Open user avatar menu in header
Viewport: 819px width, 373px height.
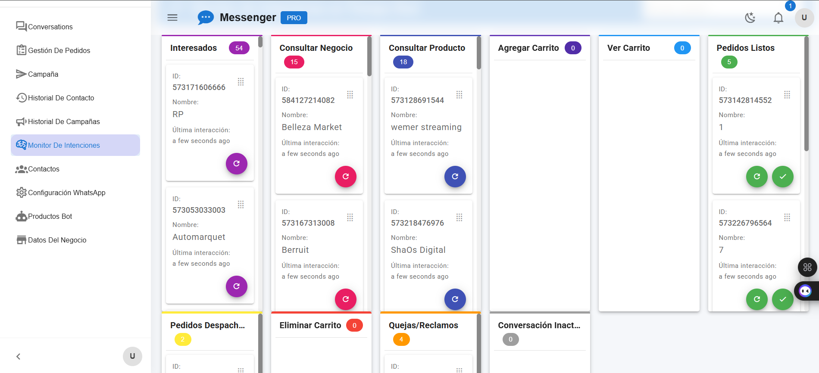coord(804,18)
